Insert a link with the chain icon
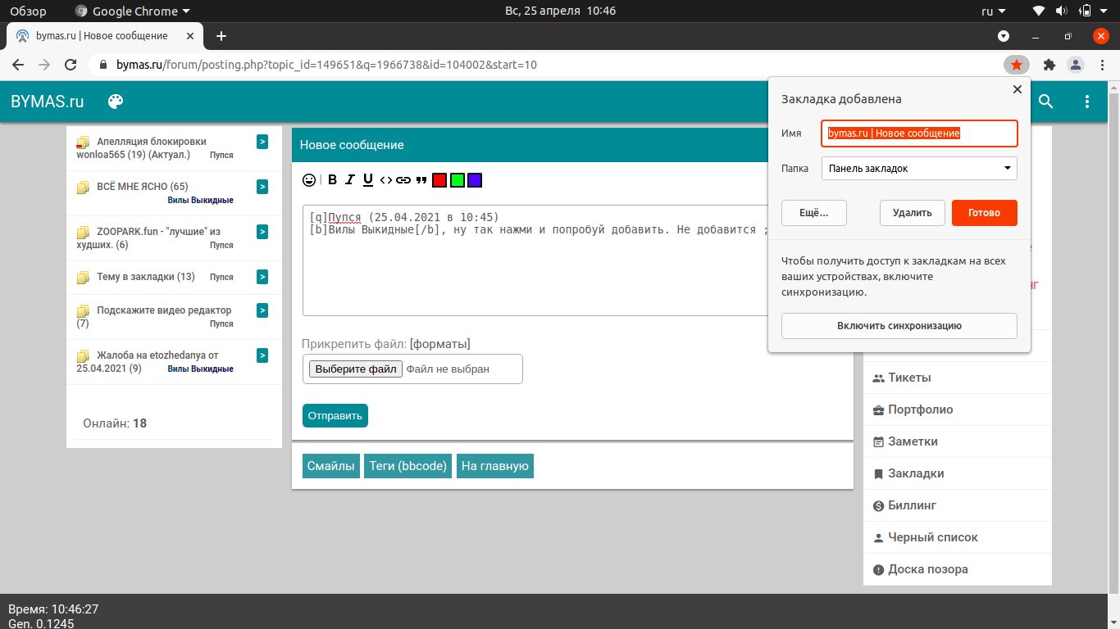The height and width of the screenshot is (629, 1120). pyautogui.click(x=403, y=180)
